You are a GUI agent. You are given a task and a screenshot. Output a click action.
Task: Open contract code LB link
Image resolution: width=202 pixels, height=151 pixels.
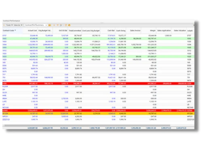(x=4, y=105)
